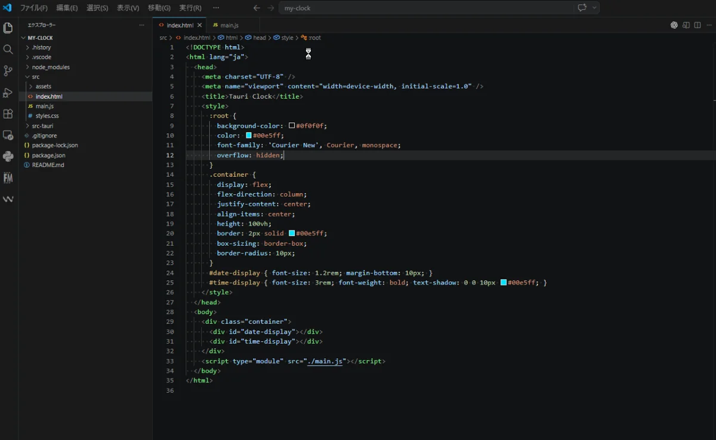Open the Remote Explorer icon
This screenshot has width=716, height=440.
point(8,136)
